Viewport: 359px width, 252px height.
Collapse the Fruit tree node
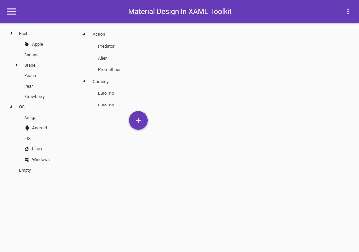(11, 34)
